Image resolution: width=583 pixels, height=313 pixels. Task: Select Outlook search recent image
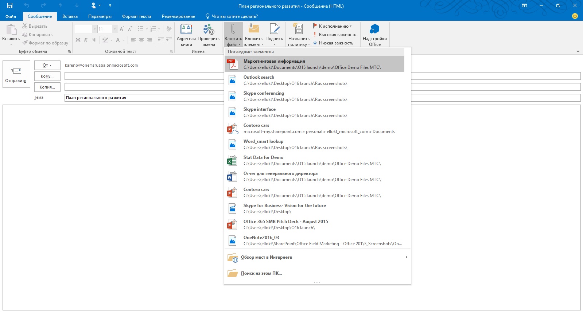[314, 80]
